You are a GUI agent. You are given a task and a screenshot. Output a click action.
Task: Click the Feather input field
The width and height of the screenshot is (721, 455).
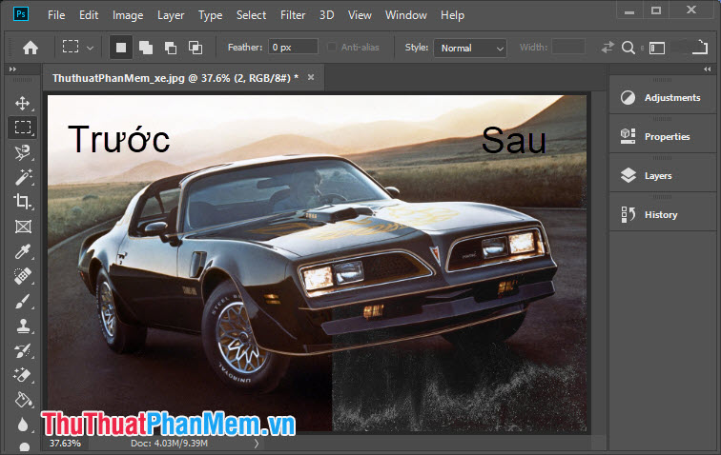tap(293, 48)
